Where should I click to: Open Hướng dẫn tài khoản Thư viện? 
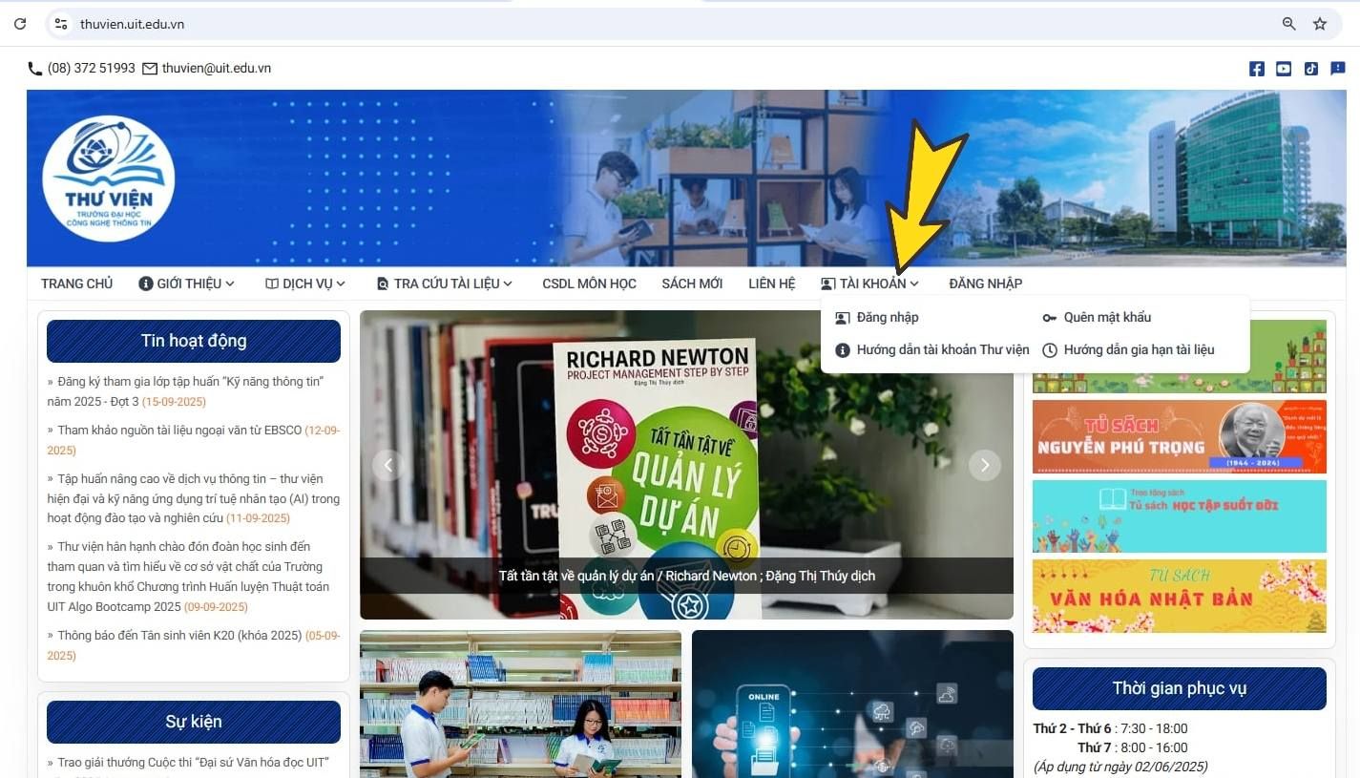click(942, 350)
